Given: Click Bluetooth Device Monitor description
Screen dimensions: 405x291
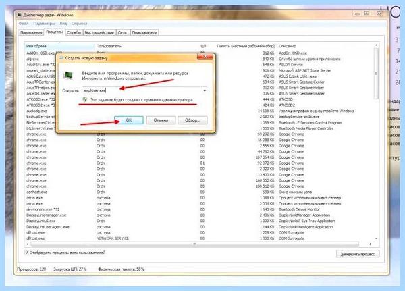Looking at the screenshot, I should [x=299, y=209].
